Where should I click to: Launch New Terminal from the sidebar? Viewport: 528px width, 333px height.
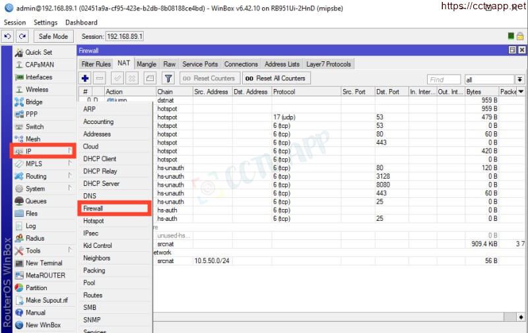point(44,263)
